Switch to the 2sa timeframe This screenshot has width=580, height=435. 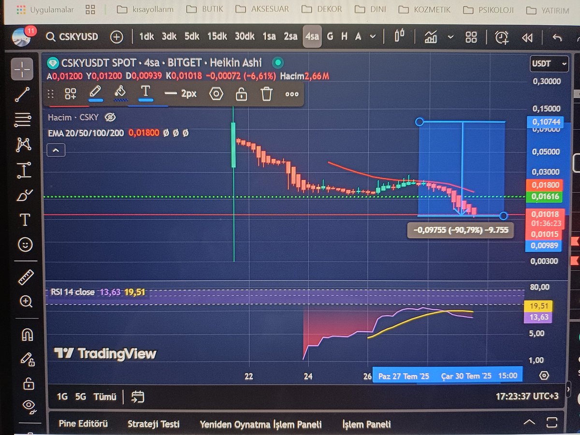point(290,37)
